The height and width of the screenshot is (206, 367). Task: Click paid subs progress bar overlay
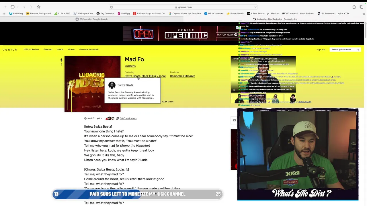[137, 194]
